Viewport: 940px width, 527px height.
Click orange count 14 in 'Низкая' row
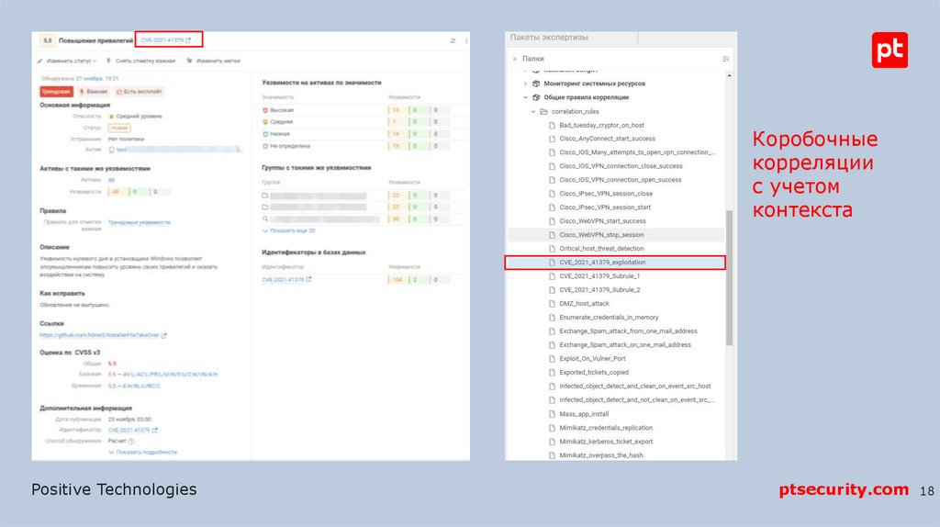tap(397, 134)
